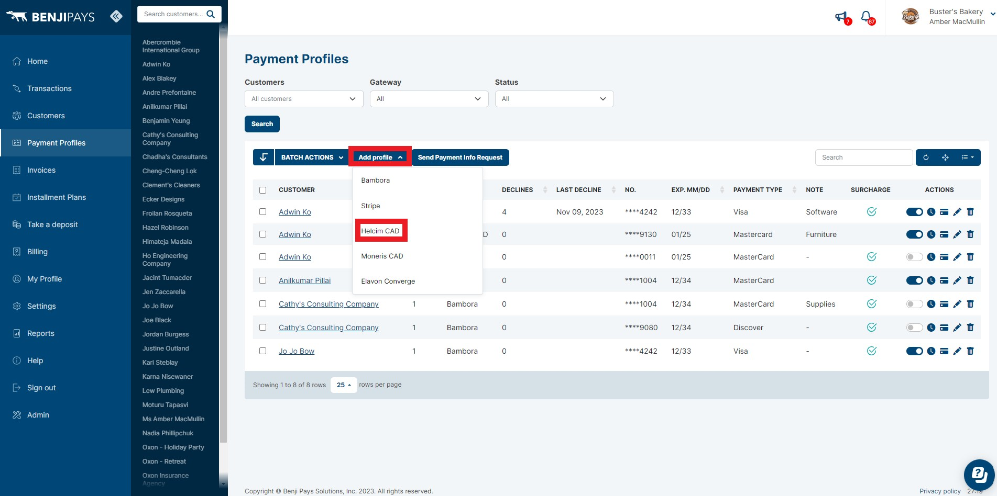Click card icon in Anilkumar Pillai row
This screenshot has width=997, height=496.
944,280
